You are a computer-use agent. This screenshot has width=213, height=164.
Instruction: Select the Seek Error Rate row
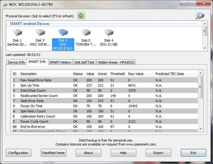coord(105,101)
